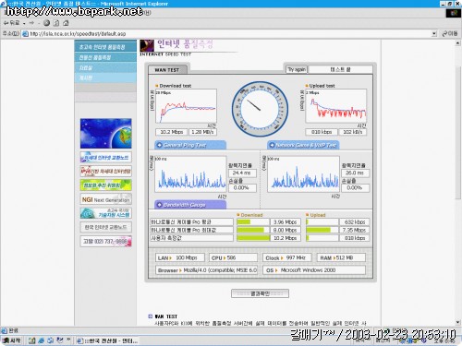This screenshot has height=346, width=462.
Task: Click the banner directly below the globe image
Action: click(x=105, y=157)
